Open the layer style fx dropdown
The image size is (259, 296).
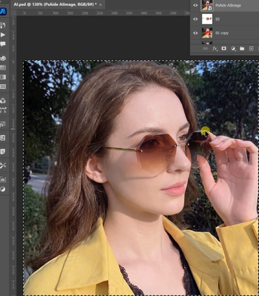[215, 48]
